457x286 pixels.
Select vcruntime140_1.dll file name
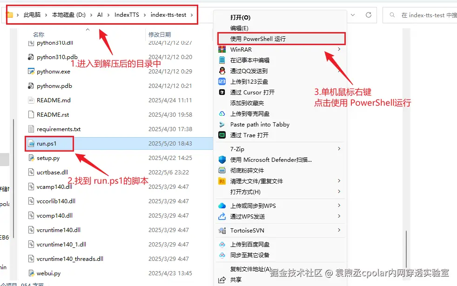click(61, 244)
